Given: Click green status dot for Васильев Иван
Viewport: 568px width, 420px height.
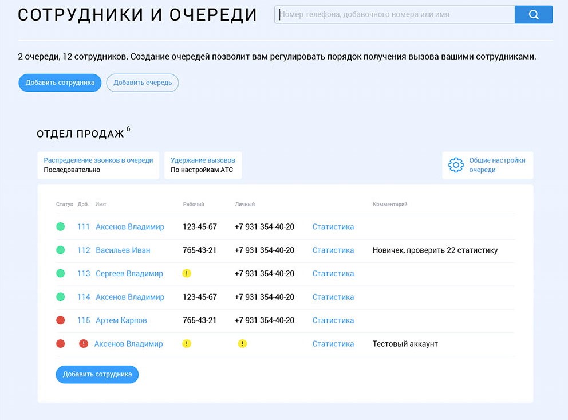Looking at the screenshot, I should pos(61,250).
